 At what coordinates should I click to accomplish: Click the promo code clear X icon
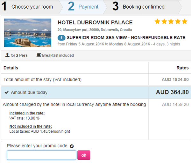72,146
